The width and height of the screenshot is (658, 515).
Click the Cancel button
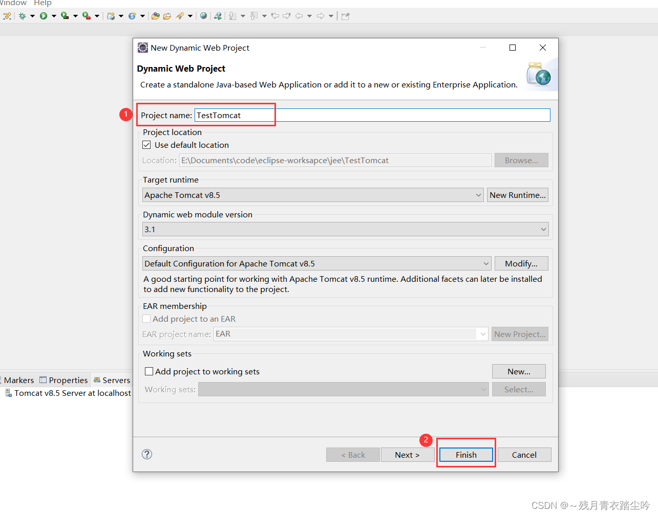coord(524,455)
